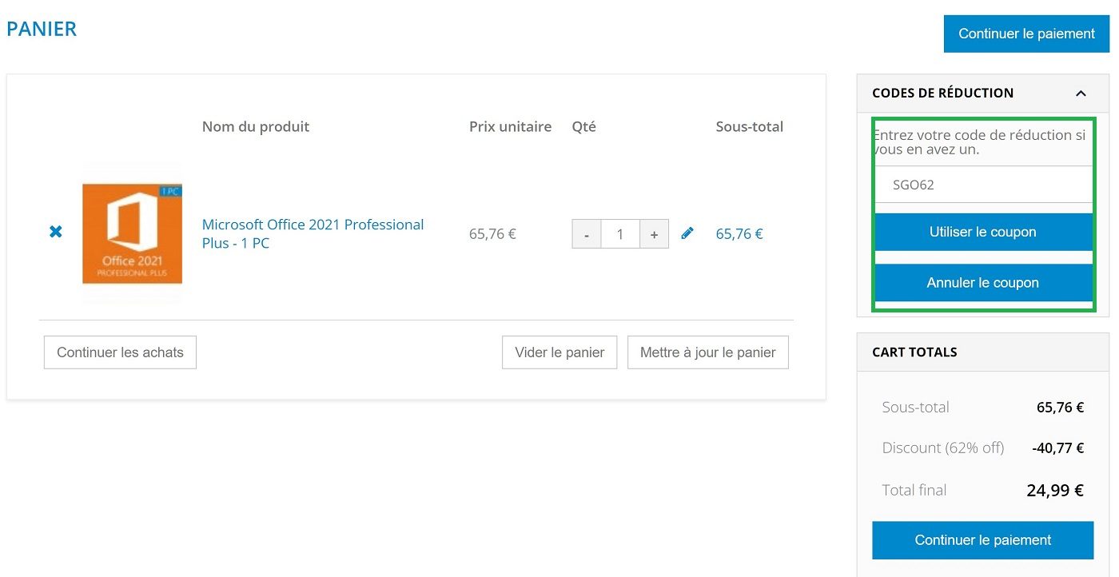Click the PANIER page heading
Viewport: 1119px width, 577px height.
(42, 29)
